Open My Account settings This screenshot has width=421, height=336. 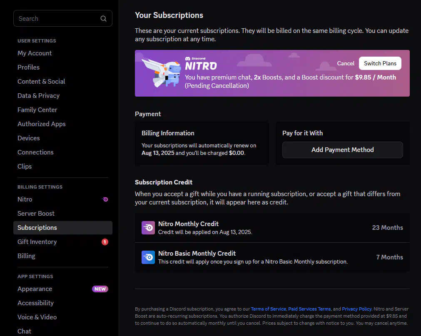(x=63, y=53)
